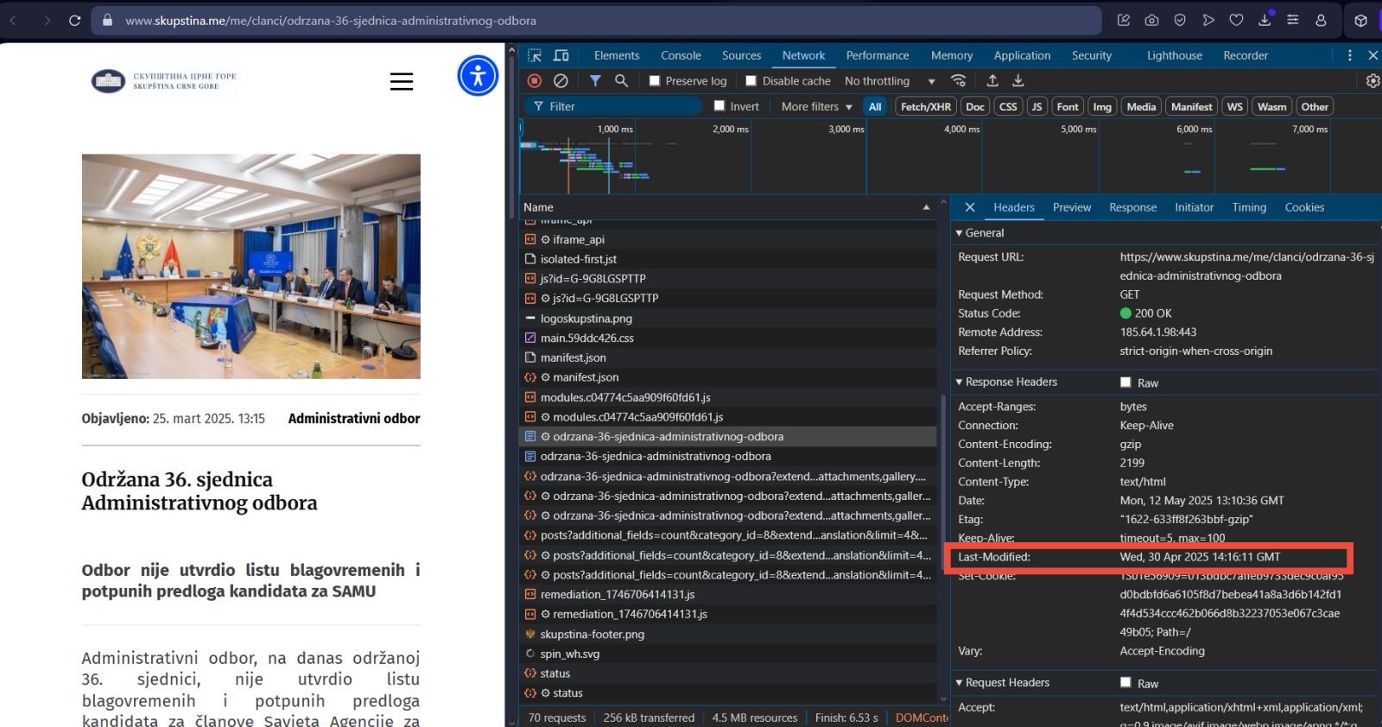Toggle the network filter funnel icon
Viewport: 1382px width, 727px height.
pos(595,80)
